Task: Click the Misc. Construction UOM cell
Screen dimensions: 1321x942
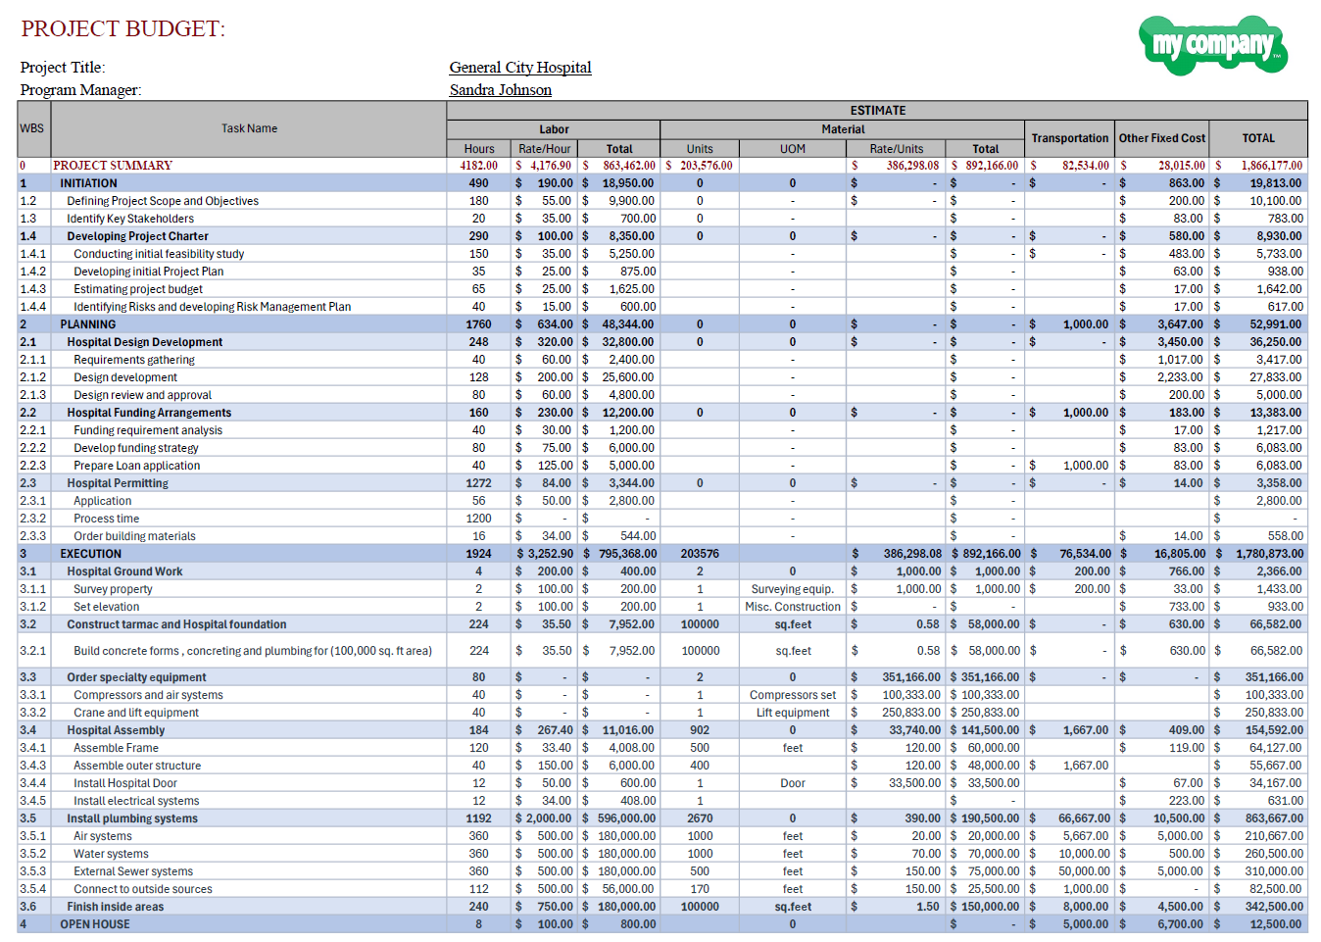Action: (x=793, y=607)
